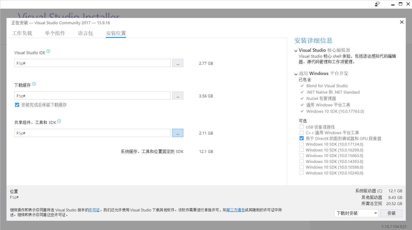Click Windows 10 SDK (10.0.17763.0) item

click(x=335, y=111)
